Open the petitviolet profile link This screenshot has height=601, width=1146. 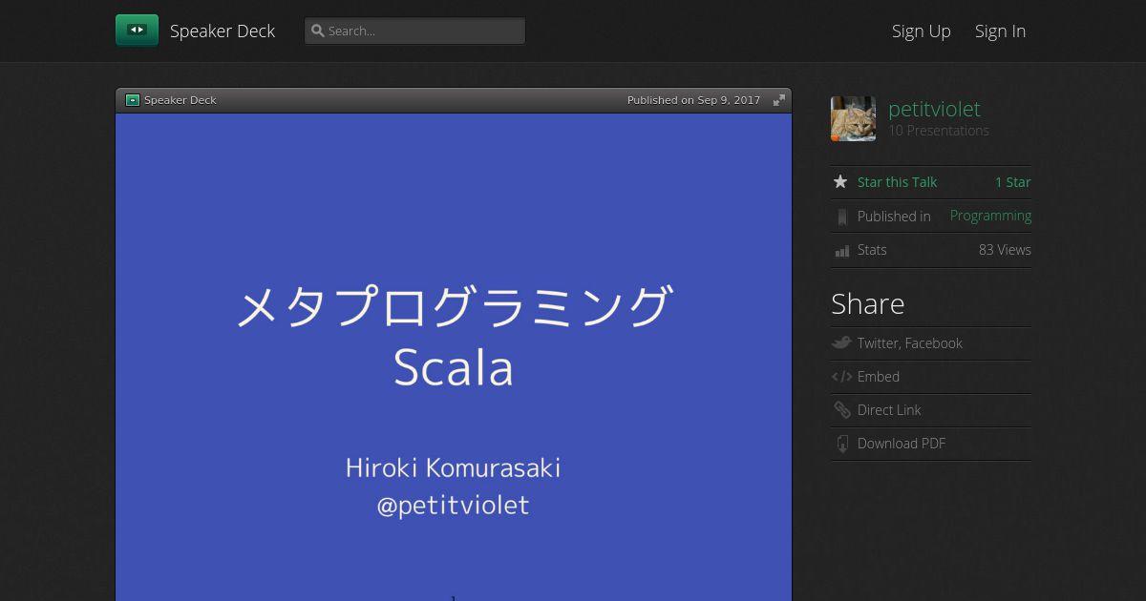point(934,109)
